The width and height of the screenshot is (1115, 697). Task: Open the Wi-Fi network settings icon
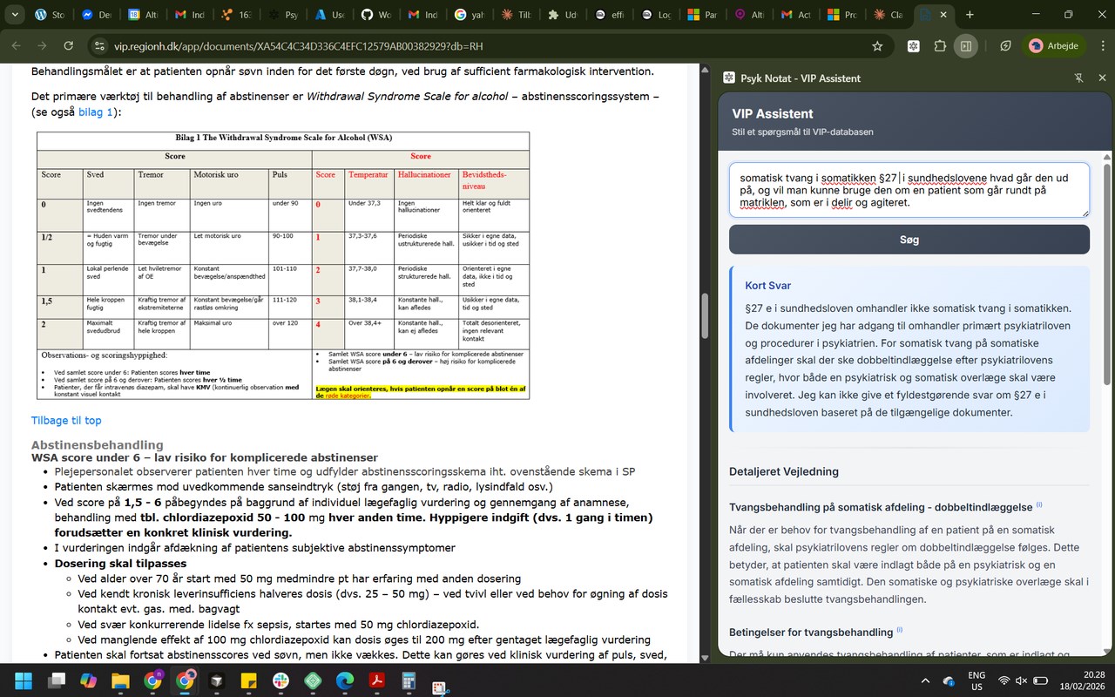point(1003,680)
